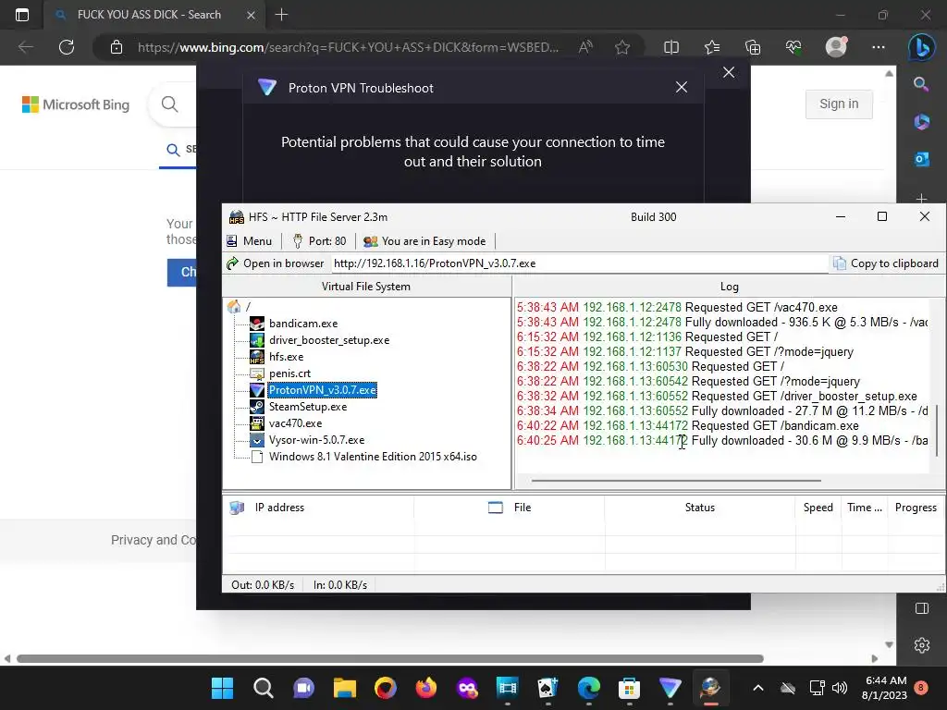Click the HFS log horizontal scrollbar
This screenshot has height=710, width=947.
click(x=676, y=481)
